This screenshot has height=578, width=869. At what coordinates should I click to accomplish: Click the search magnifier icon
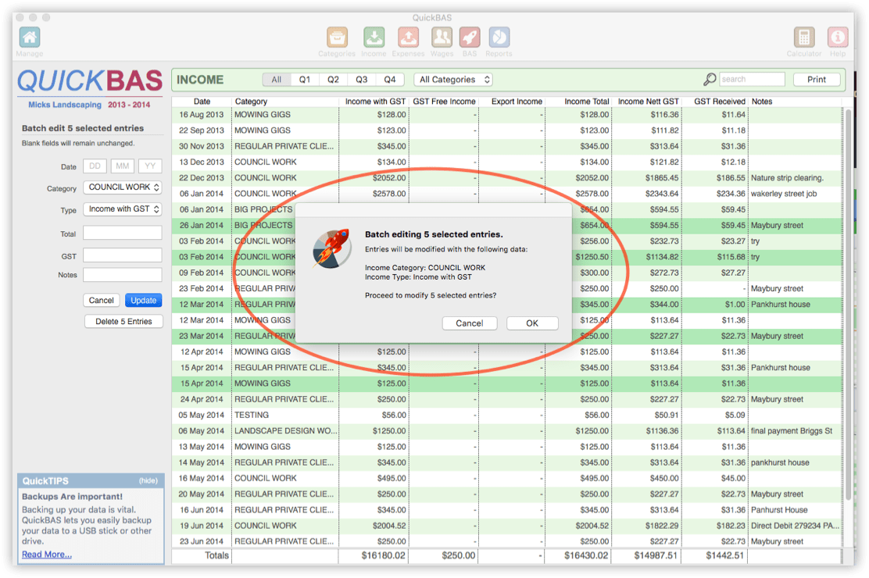coord(710,79)
